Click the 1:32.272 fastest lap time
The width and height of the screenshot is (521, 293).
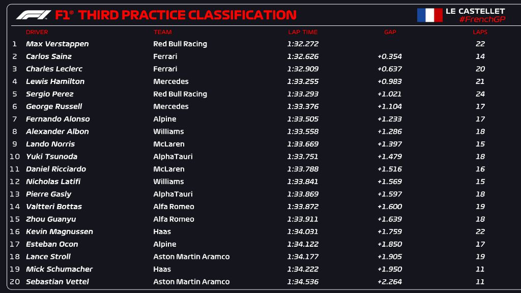coord(303,44)
